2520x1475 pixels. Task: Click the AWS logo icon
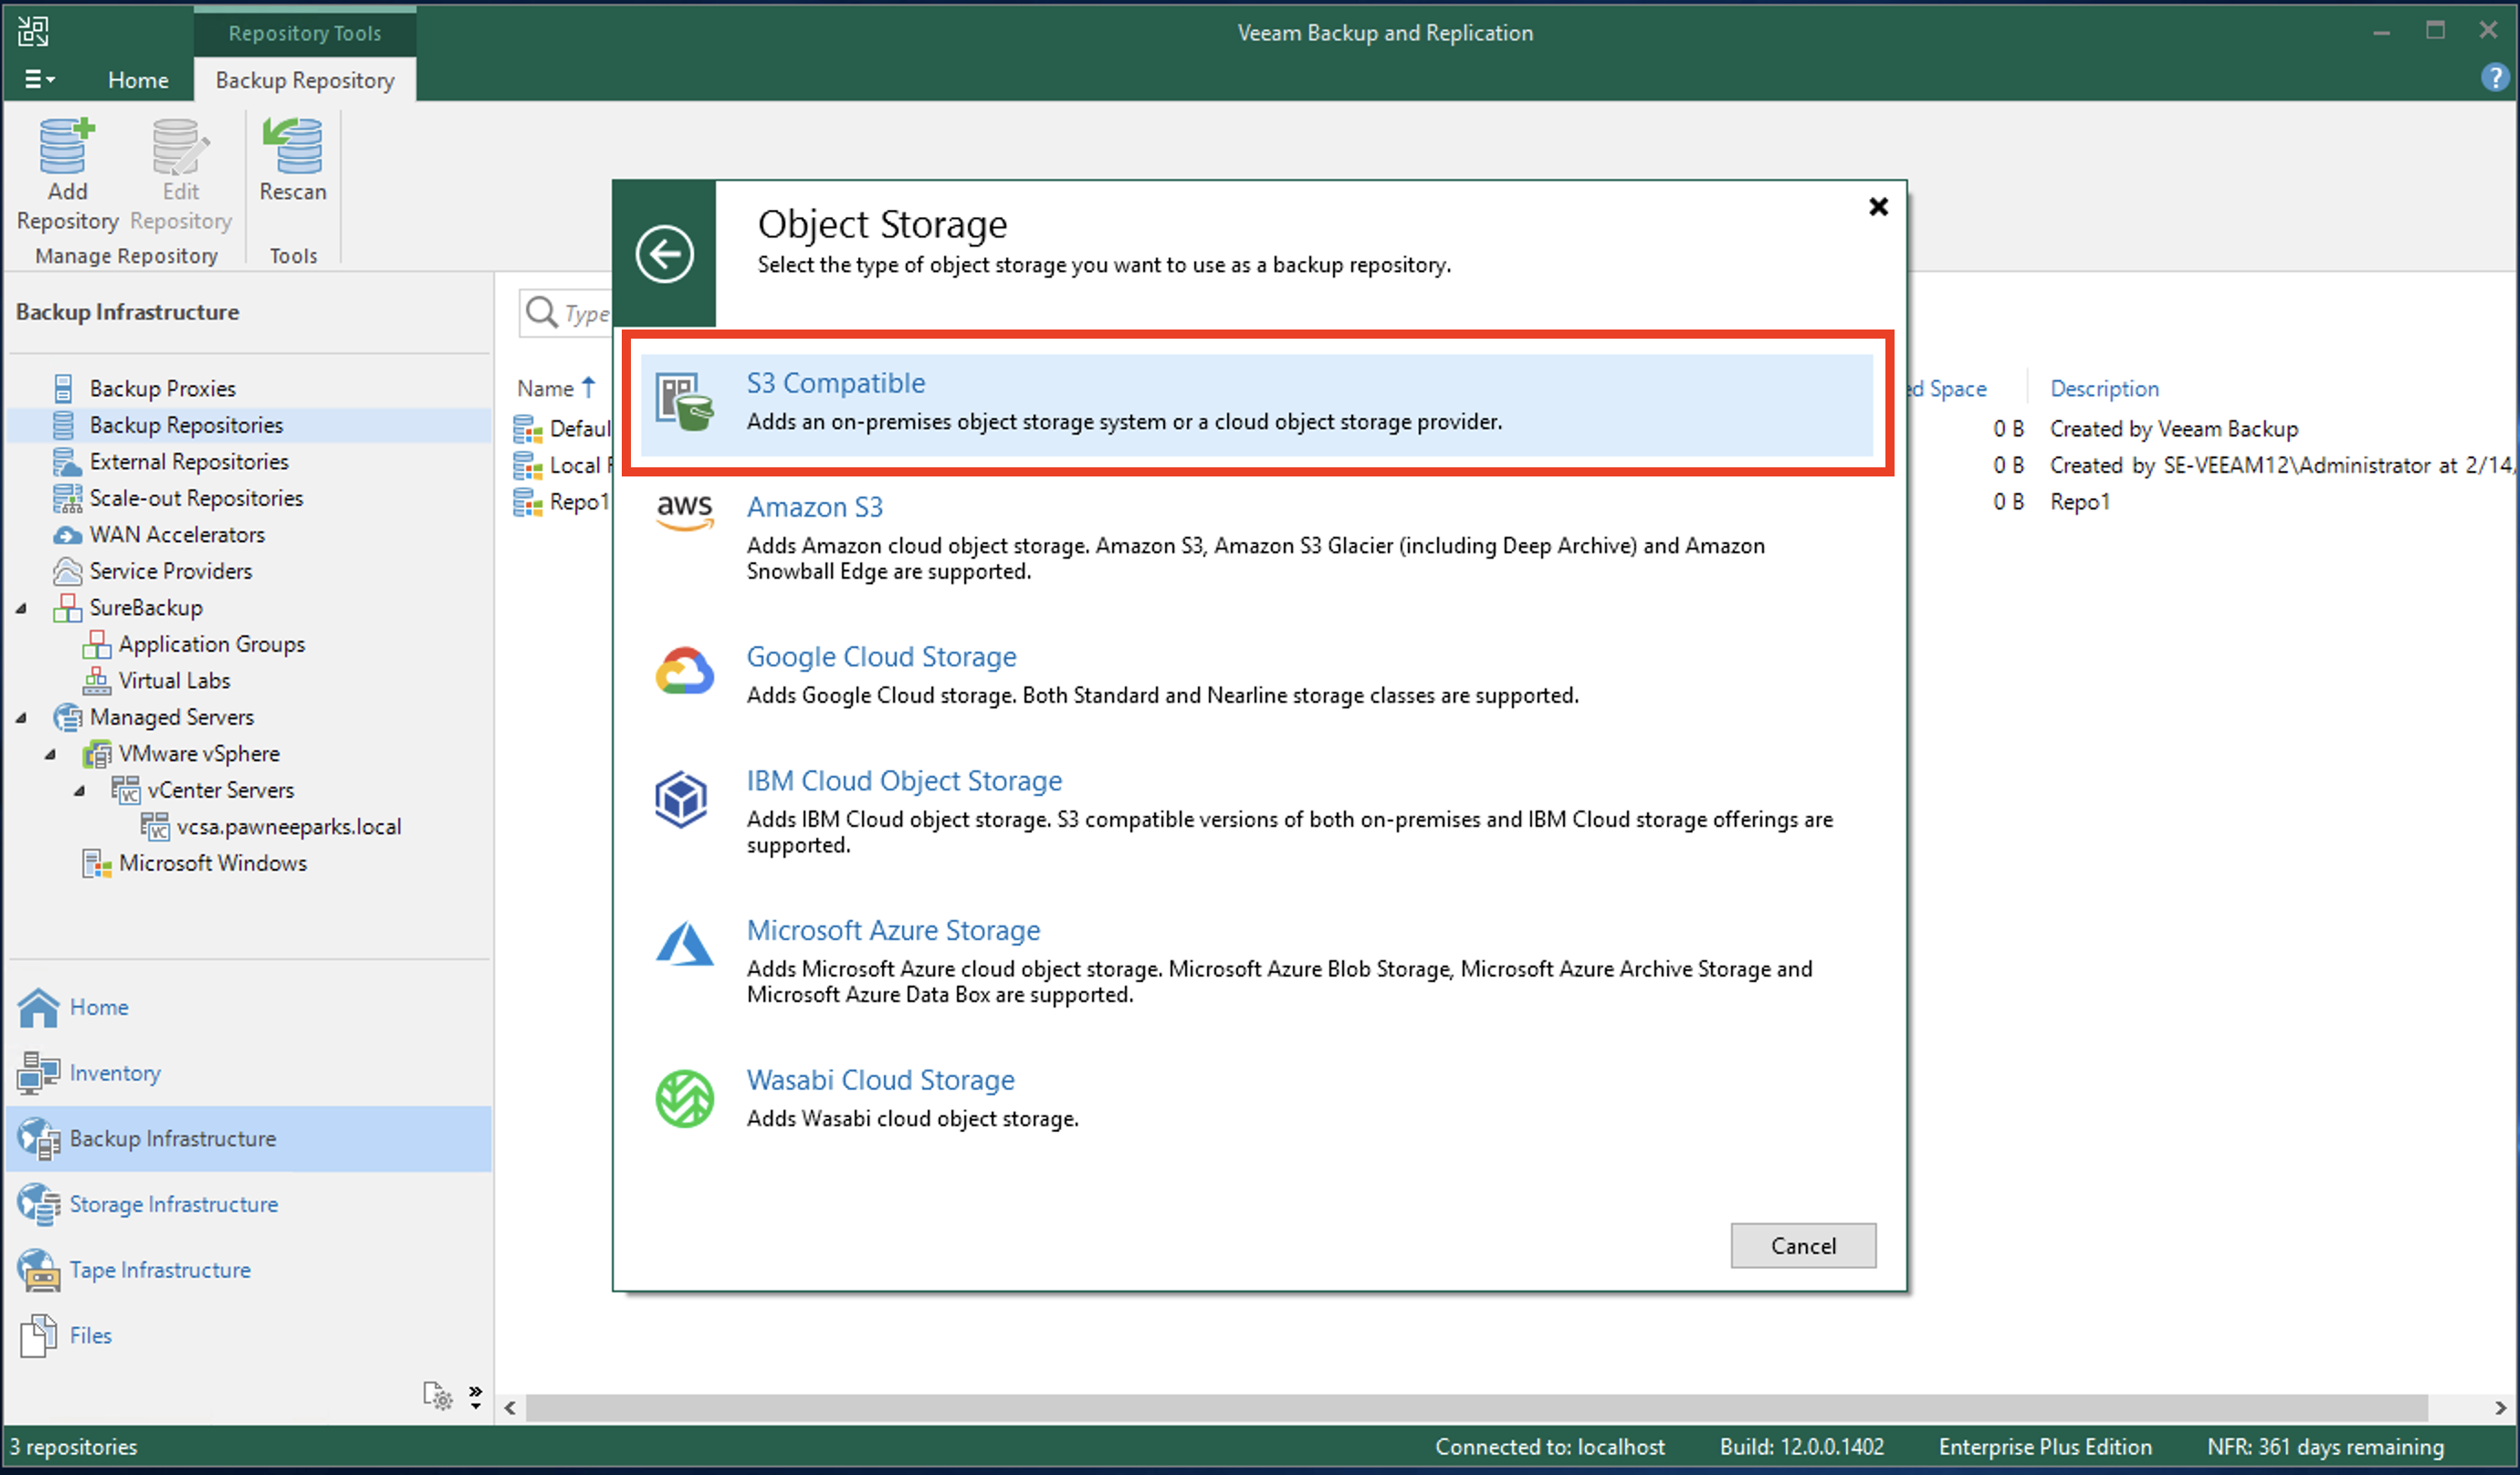[685, 512]
